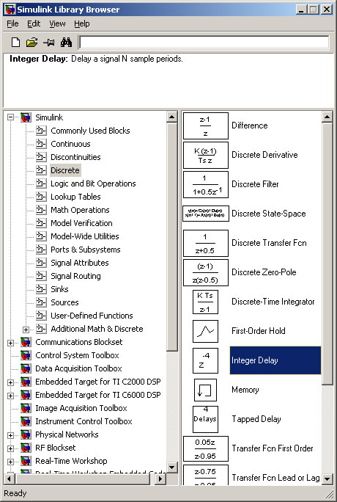The image size is (337, 502).
Task: Select the Model-Wide Utilities library
Action: [85, 236]
